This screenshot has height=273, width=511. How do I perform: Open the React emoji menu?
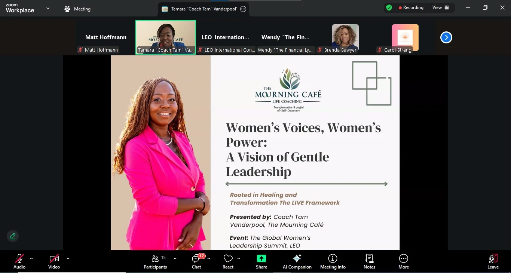click(228, 262)
